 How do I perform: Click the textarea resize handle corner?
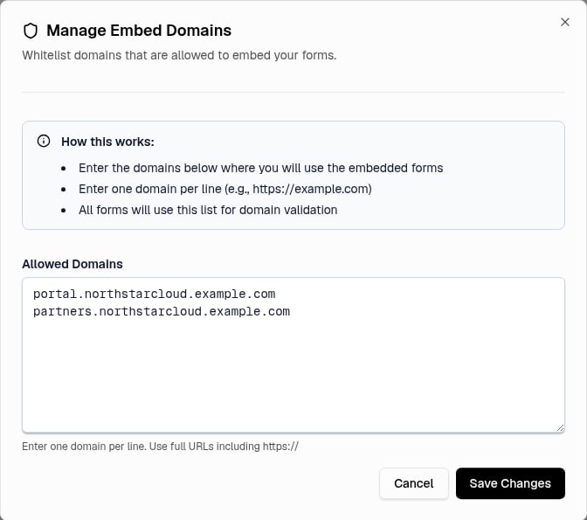tap(560, 428)
